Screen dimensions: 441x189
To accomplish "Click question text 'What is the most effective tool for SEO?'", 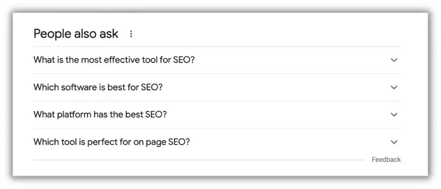I will point(114,60).
